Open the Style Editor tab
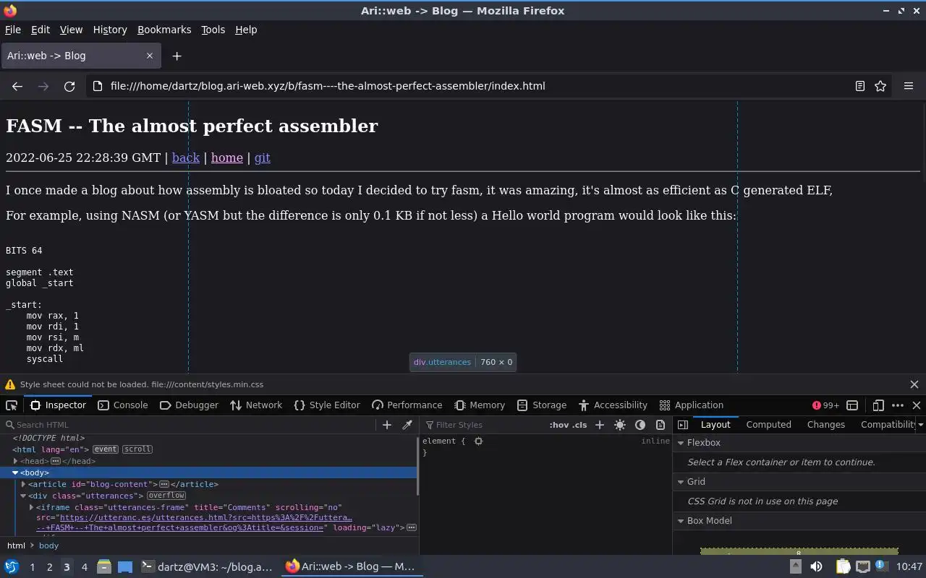Viewport: 926px width, 578px height. [x=327, y=405]
